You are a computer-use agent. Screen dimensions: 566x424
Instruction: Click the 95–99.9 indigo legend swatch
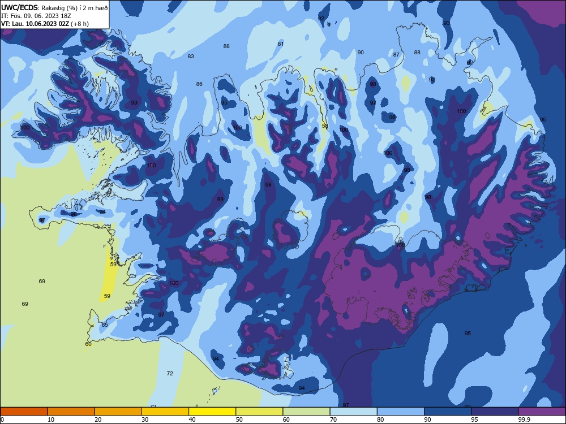(x=495, y=412)
